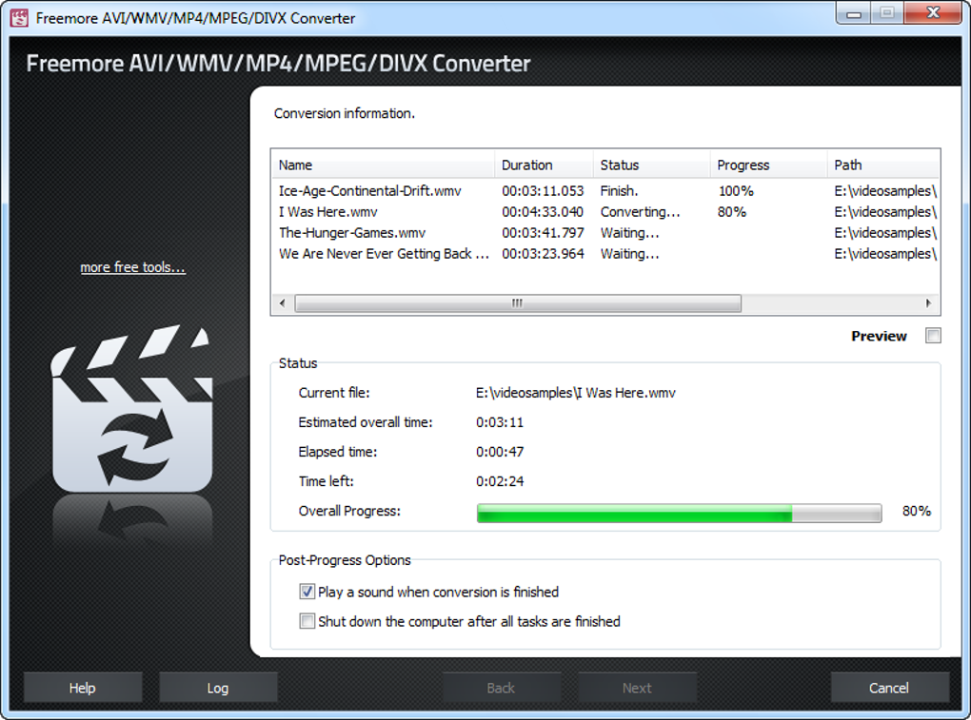This screenshot has height=720, width=971.
Task: Click the Status column header
Action: point(651,165)
